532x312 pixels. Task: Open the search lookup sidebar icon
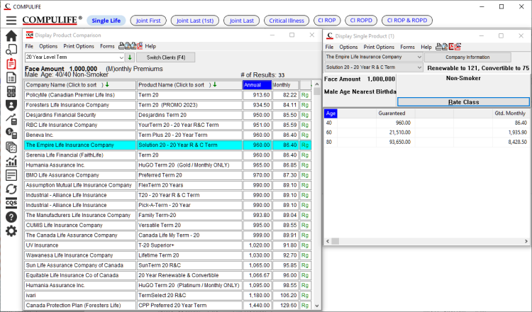(x=11, y=50)
